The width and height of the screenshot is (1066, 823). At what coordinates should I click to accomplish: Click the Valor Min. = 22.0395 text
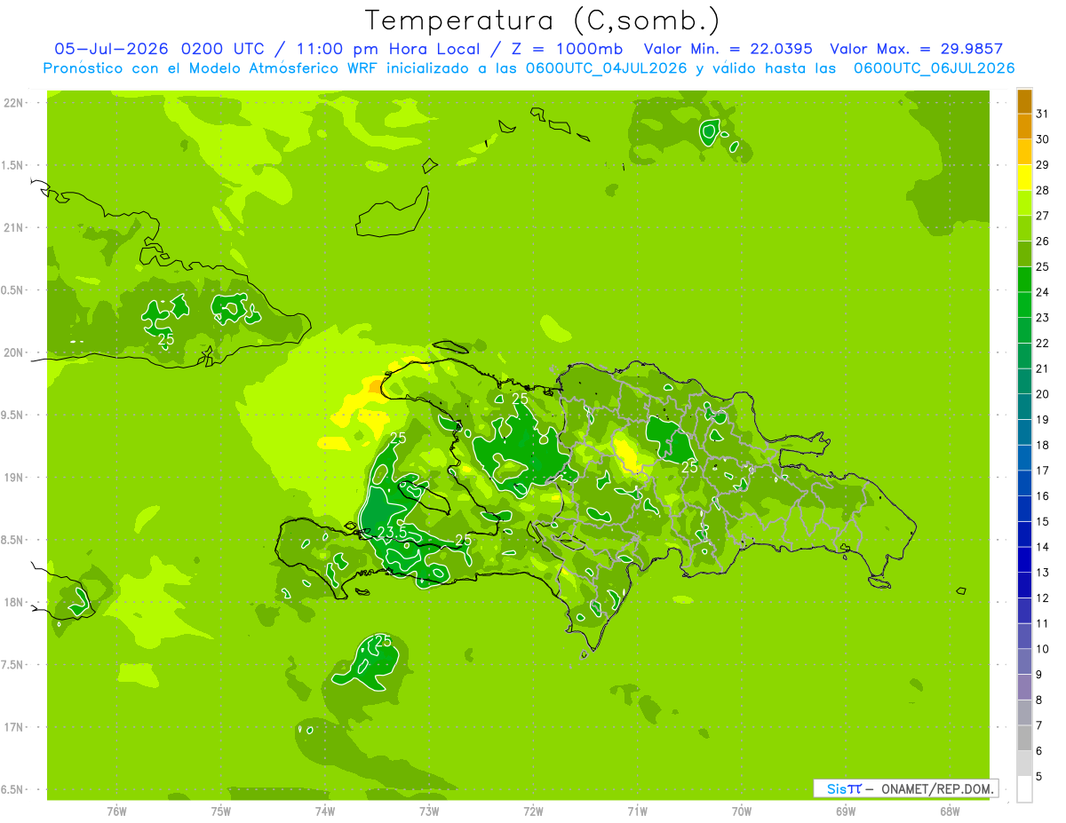(727, 49)
